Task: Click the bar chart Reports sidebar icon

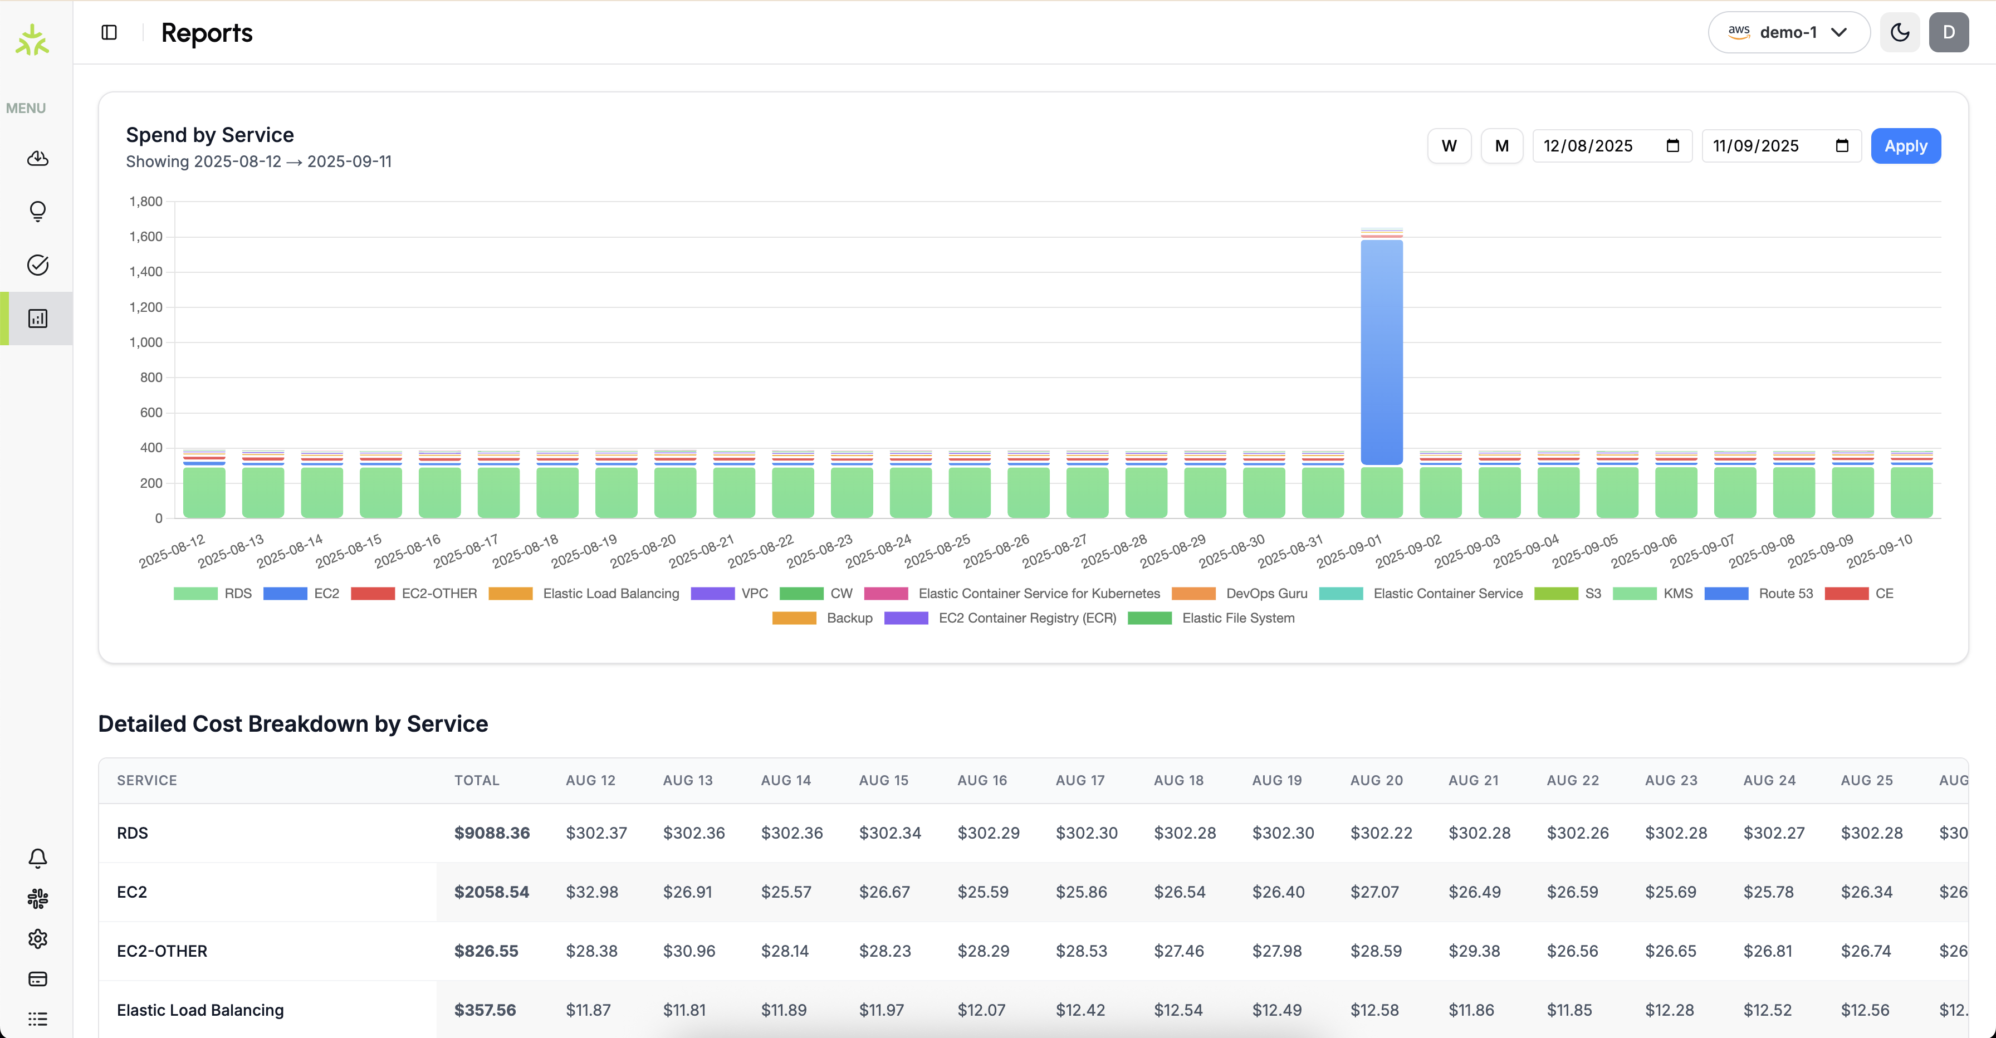Action: point(37,319)
